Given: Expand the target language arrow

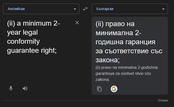Looking at the screenshot, I should (x=163, y=9).
